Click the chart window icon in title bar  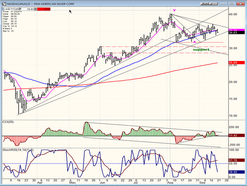pyautogui.click(x=3, y=4)
